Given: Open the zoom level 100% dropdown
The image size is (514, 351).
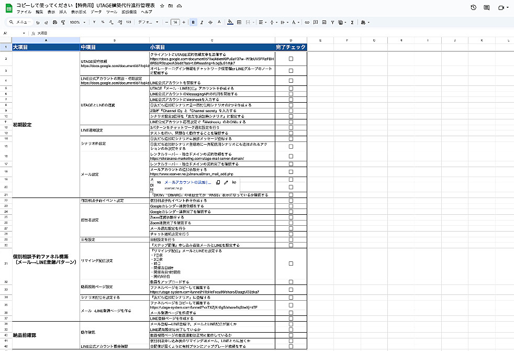Looking at the screenshot, I should 77,23.
